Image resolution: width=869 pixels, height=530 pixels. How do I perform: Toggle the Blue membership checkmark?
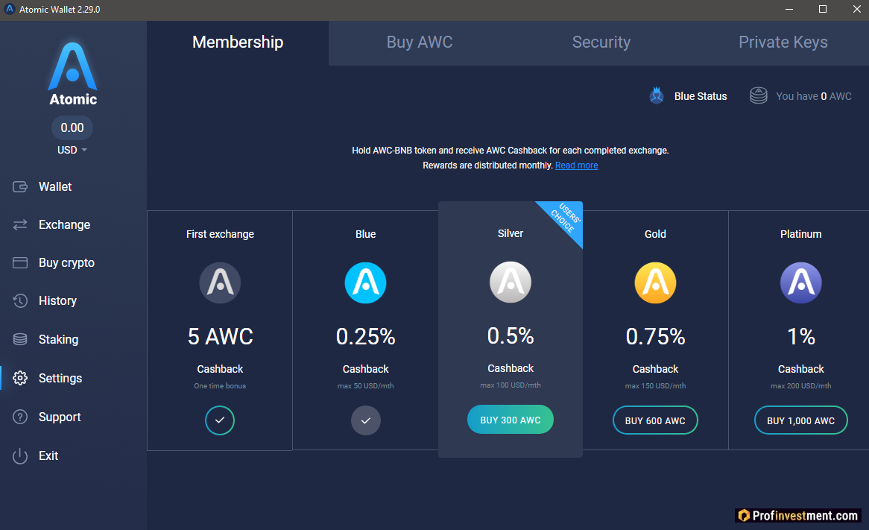click(365, 420)
